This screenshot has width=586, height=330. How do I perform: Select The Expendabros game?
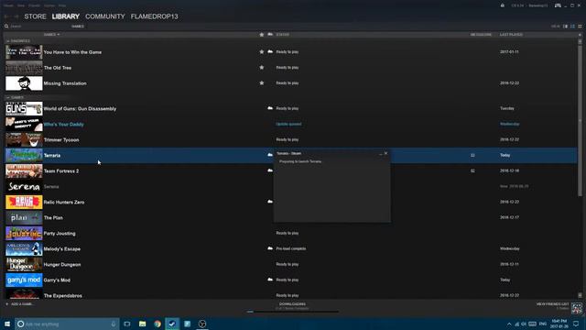(x=63, y=295)
